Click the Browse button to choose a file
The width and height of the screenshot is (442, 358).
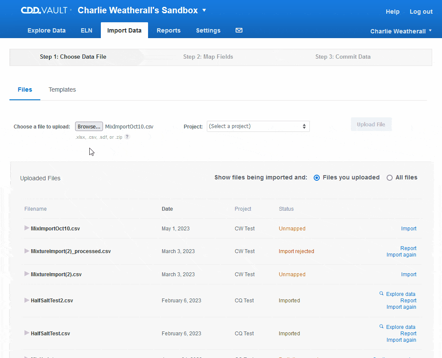pyautogui.click(x=89, y=126)
